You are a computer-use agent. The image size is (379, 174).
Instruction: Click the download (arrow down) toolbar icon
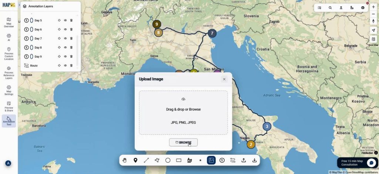pyautogui.click(x=254, y=160)
